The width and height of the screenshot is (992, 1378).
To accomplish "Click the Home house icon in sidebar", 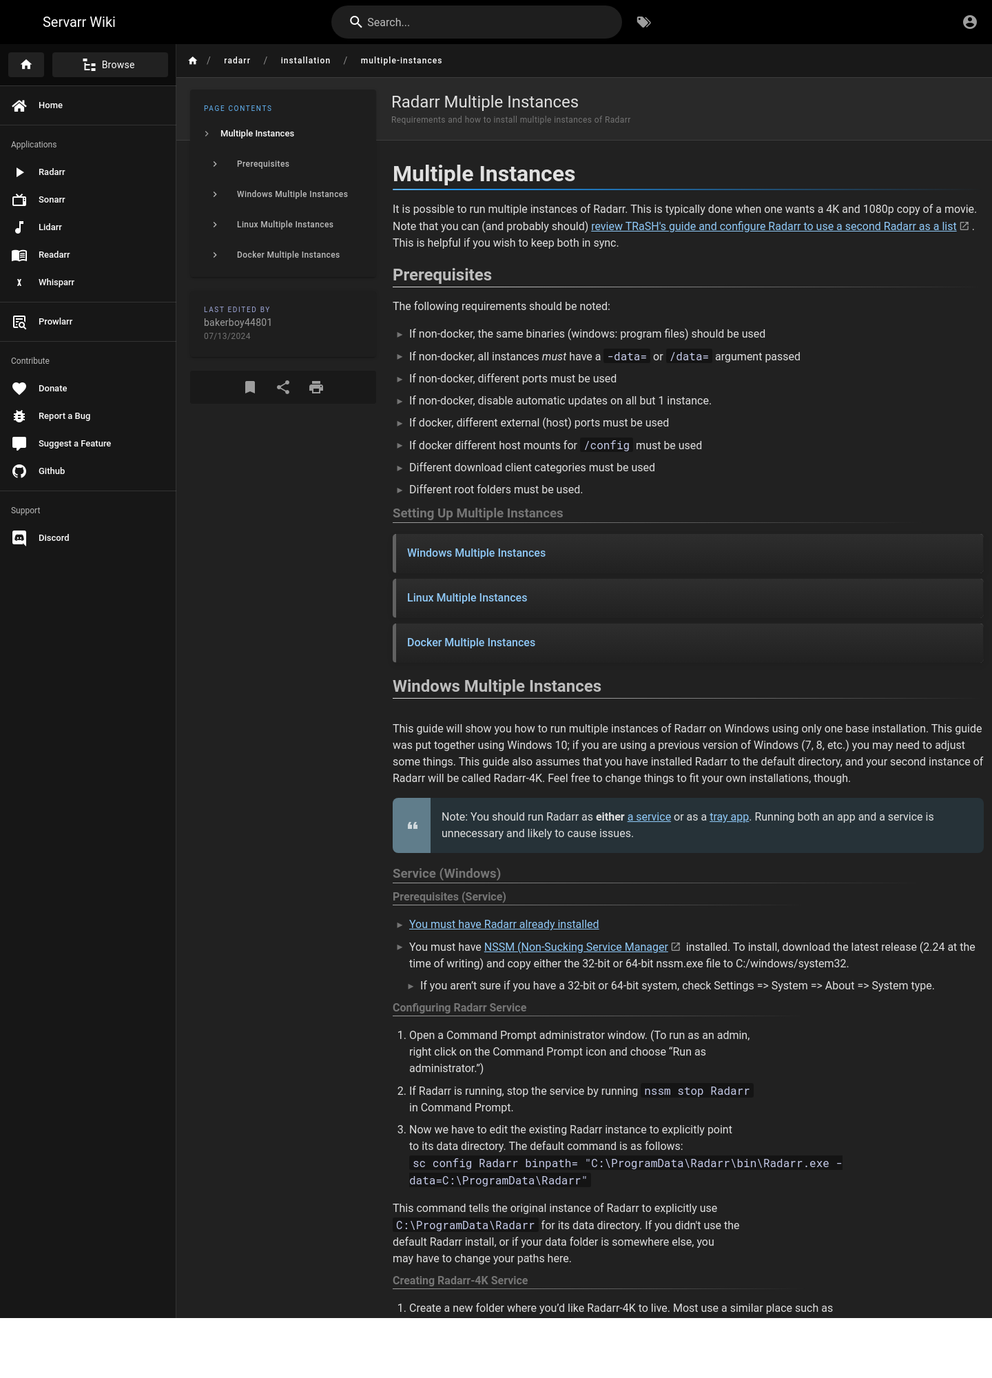I will coord(19,105).
